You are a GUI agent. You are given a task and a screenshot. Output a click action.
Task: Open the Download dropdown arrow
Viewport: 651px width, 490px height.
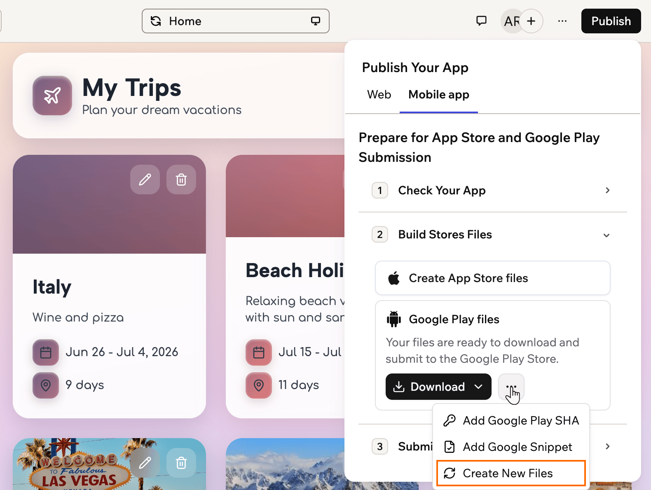tap(479, 387)
